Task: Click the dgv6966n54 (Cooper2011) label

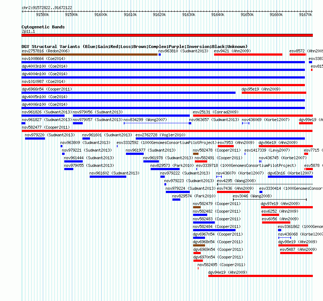Action: point(47,89)
